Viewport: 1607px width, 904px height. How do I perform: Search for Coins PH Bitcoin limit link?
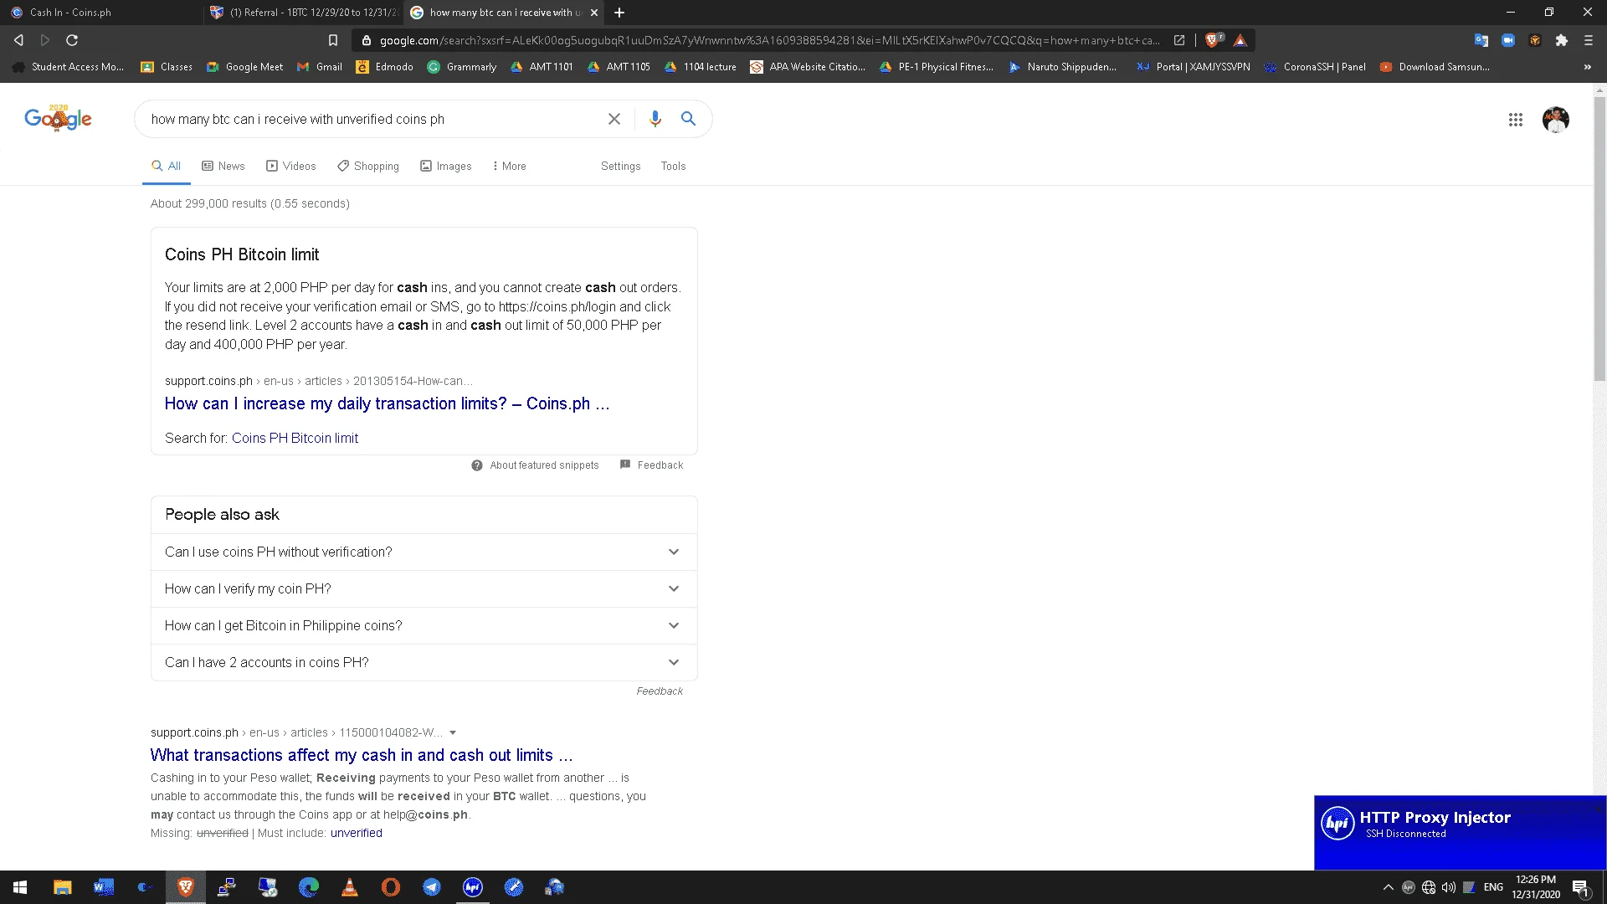(x=295, y=438)
